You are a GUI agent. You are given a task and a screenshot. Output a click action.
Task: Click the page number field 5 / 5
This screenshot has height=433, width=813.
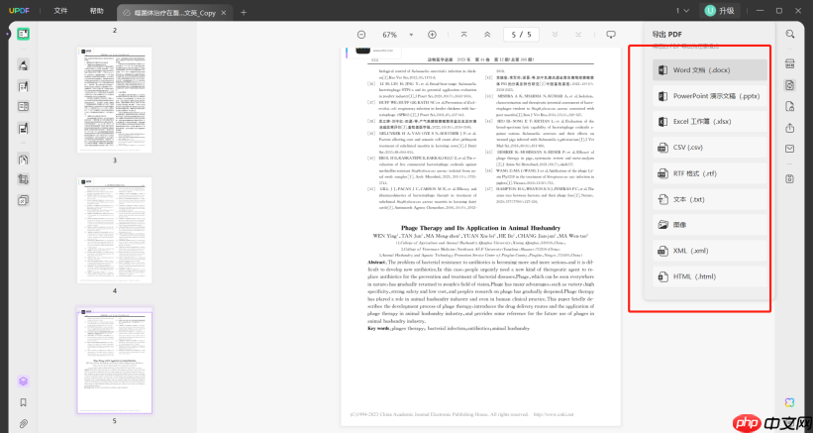tap(521, 35)
